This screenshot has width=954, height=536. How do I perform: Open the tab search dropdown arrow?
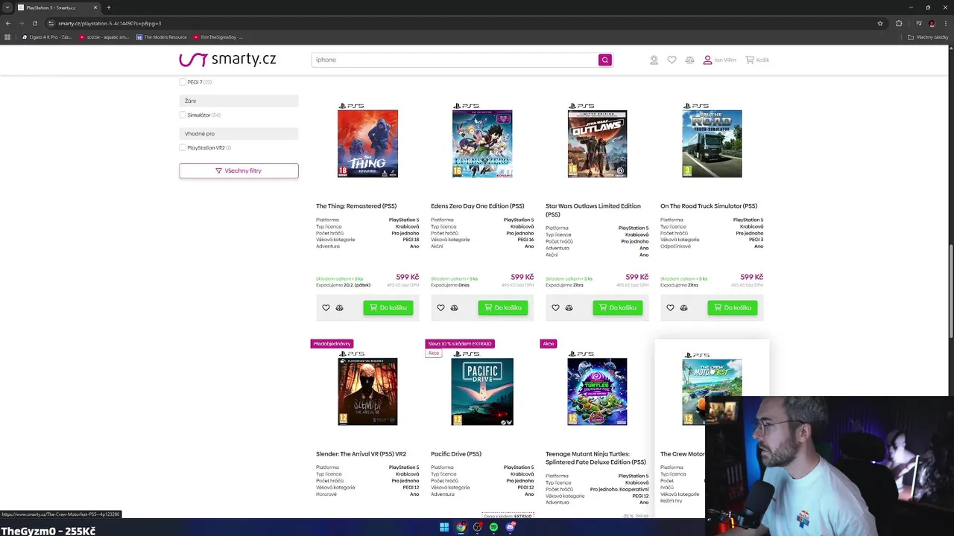[8, 7]
